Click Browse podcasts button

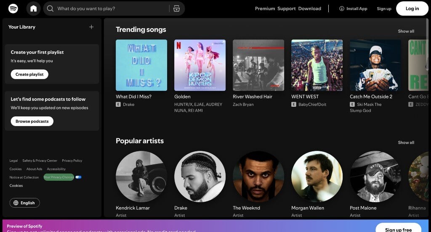32,121
